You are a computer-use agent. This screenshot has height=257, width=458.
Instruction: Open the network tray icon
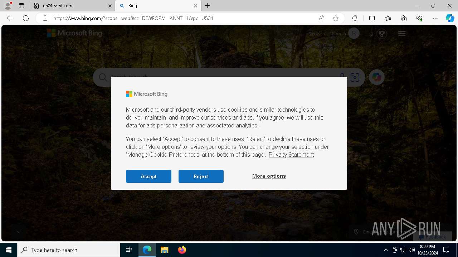click(403, 250)
